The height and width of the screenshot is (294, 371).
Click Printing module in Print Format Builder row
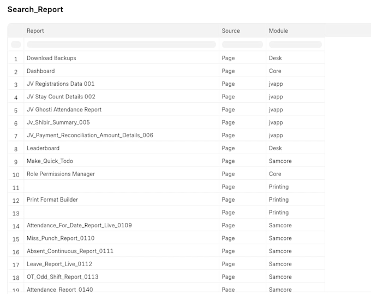[279, 199]
